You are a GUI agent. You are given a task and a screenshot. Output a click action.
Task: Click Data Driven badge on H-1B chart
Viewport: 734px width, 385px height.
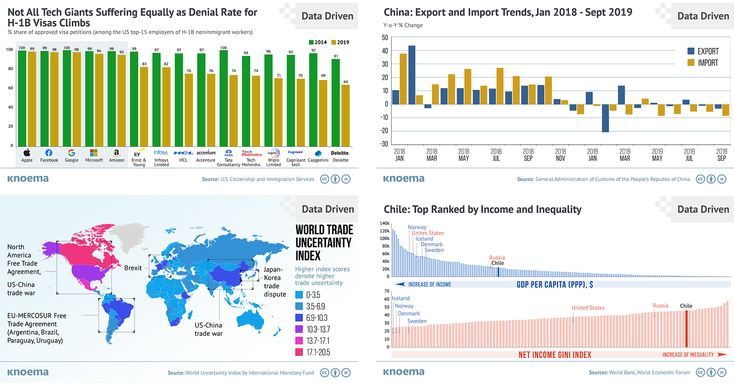click(x=327, y=16)
